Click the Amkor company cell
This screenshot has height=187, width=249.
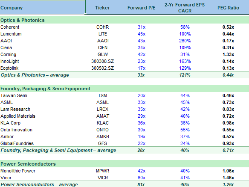[7, 137]
